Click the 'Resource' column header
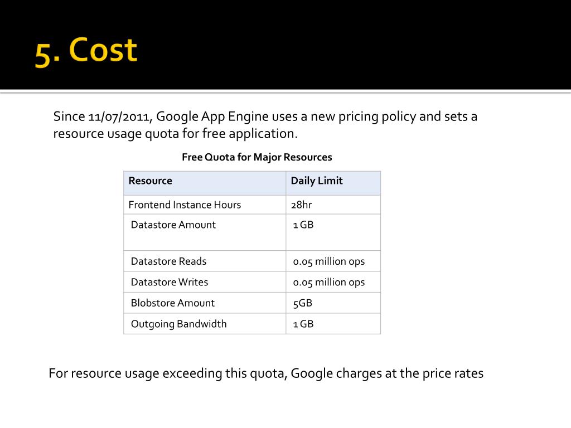 click(205, 183)
